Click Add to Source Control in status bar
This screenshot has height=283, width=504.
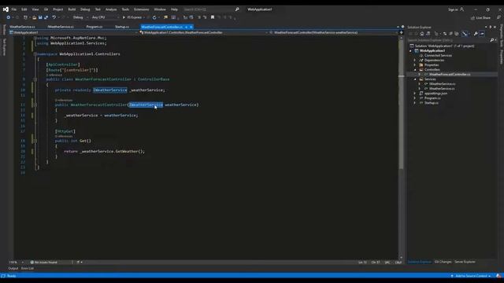471,276
